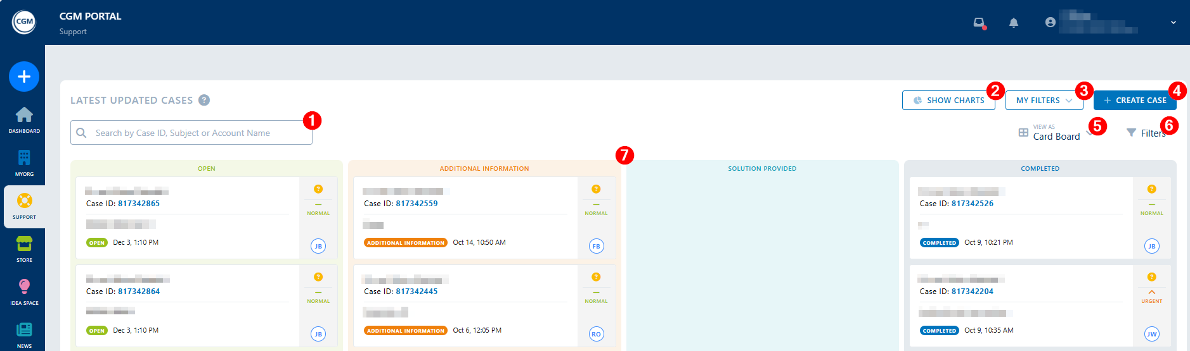Click Normal priority label on case 817342526

point(1152,213)
